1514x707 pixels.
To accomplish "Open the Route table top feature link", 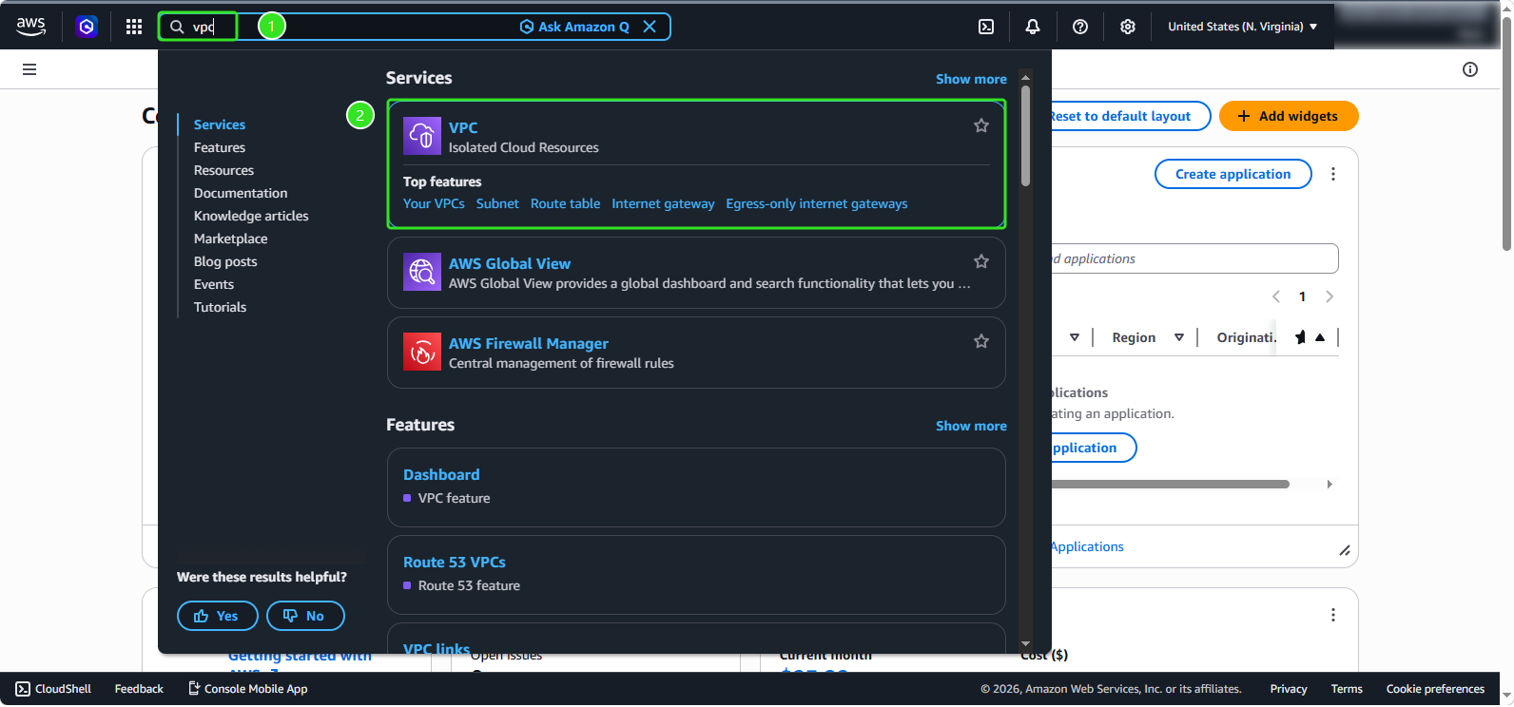I will [x=565, y=203].
